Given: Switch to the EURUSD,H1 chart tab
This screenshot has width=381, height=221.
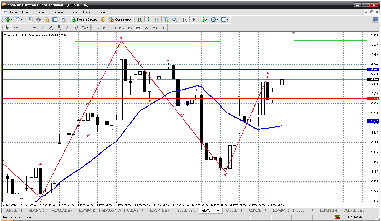Looking at the screenshot, I should coord(14,210).
